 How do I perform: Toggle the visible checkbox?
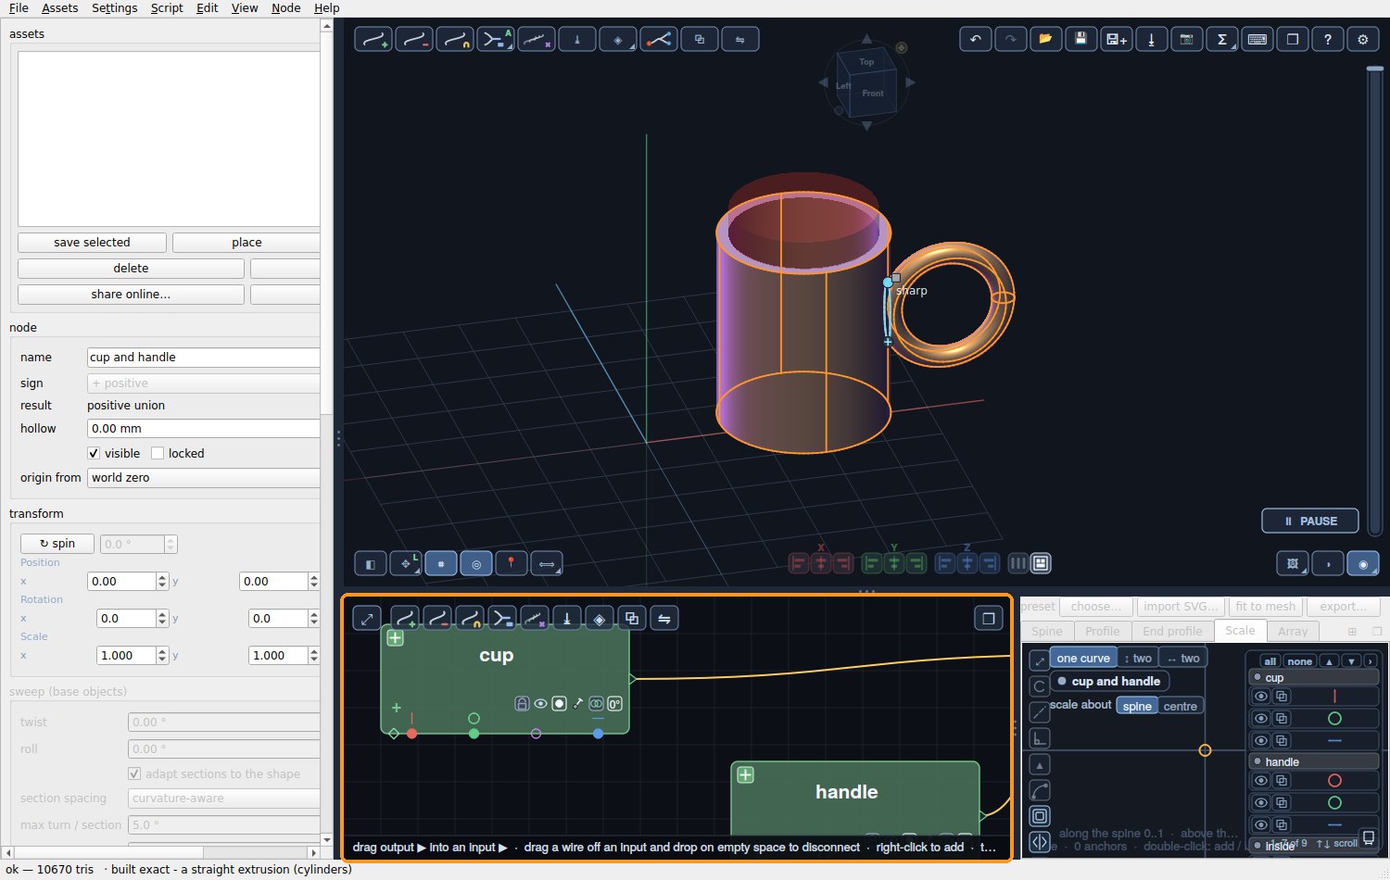coord(94,453)
